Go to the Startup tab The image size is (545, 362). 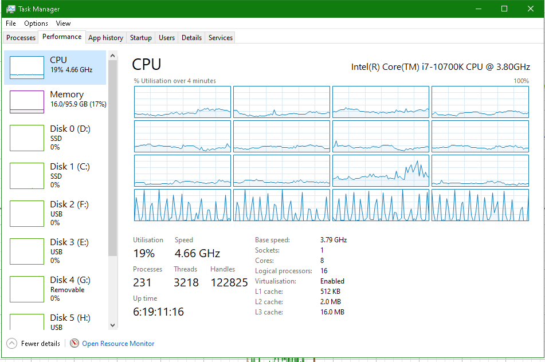point(140,38)
